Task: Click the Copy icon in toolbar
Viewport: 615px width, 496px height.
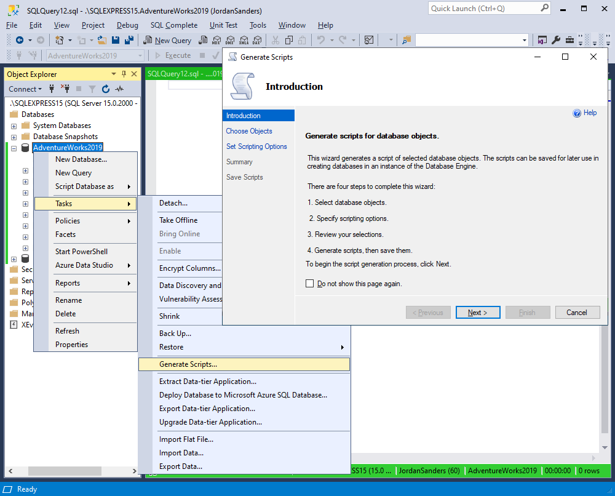Action: (x=289, y=40)
